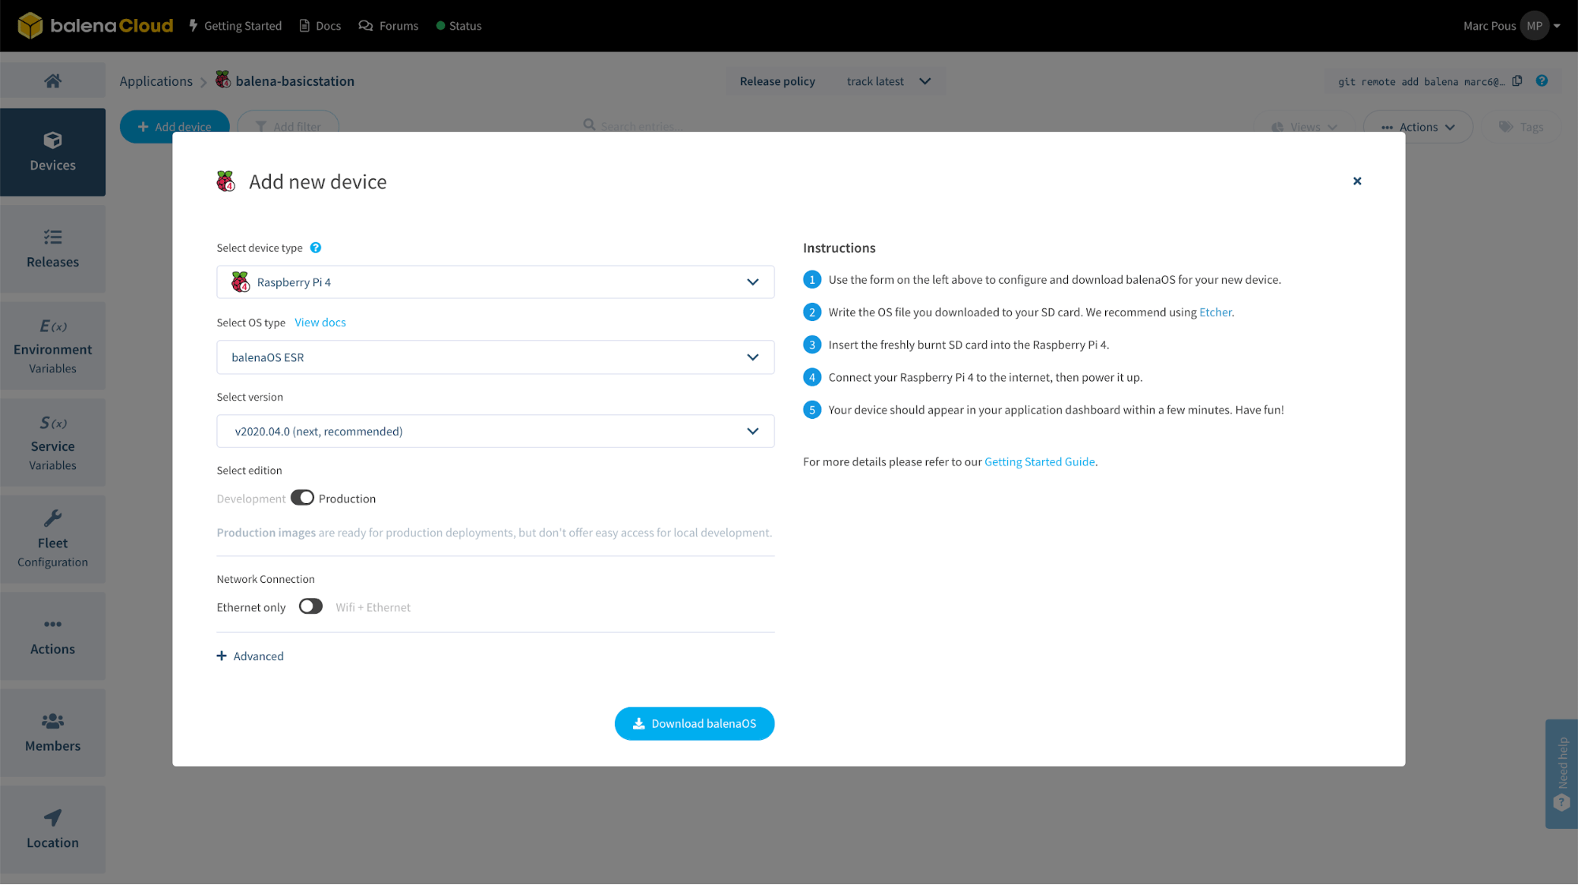
Task: Click the device type help icon
Action: [315, 247]
